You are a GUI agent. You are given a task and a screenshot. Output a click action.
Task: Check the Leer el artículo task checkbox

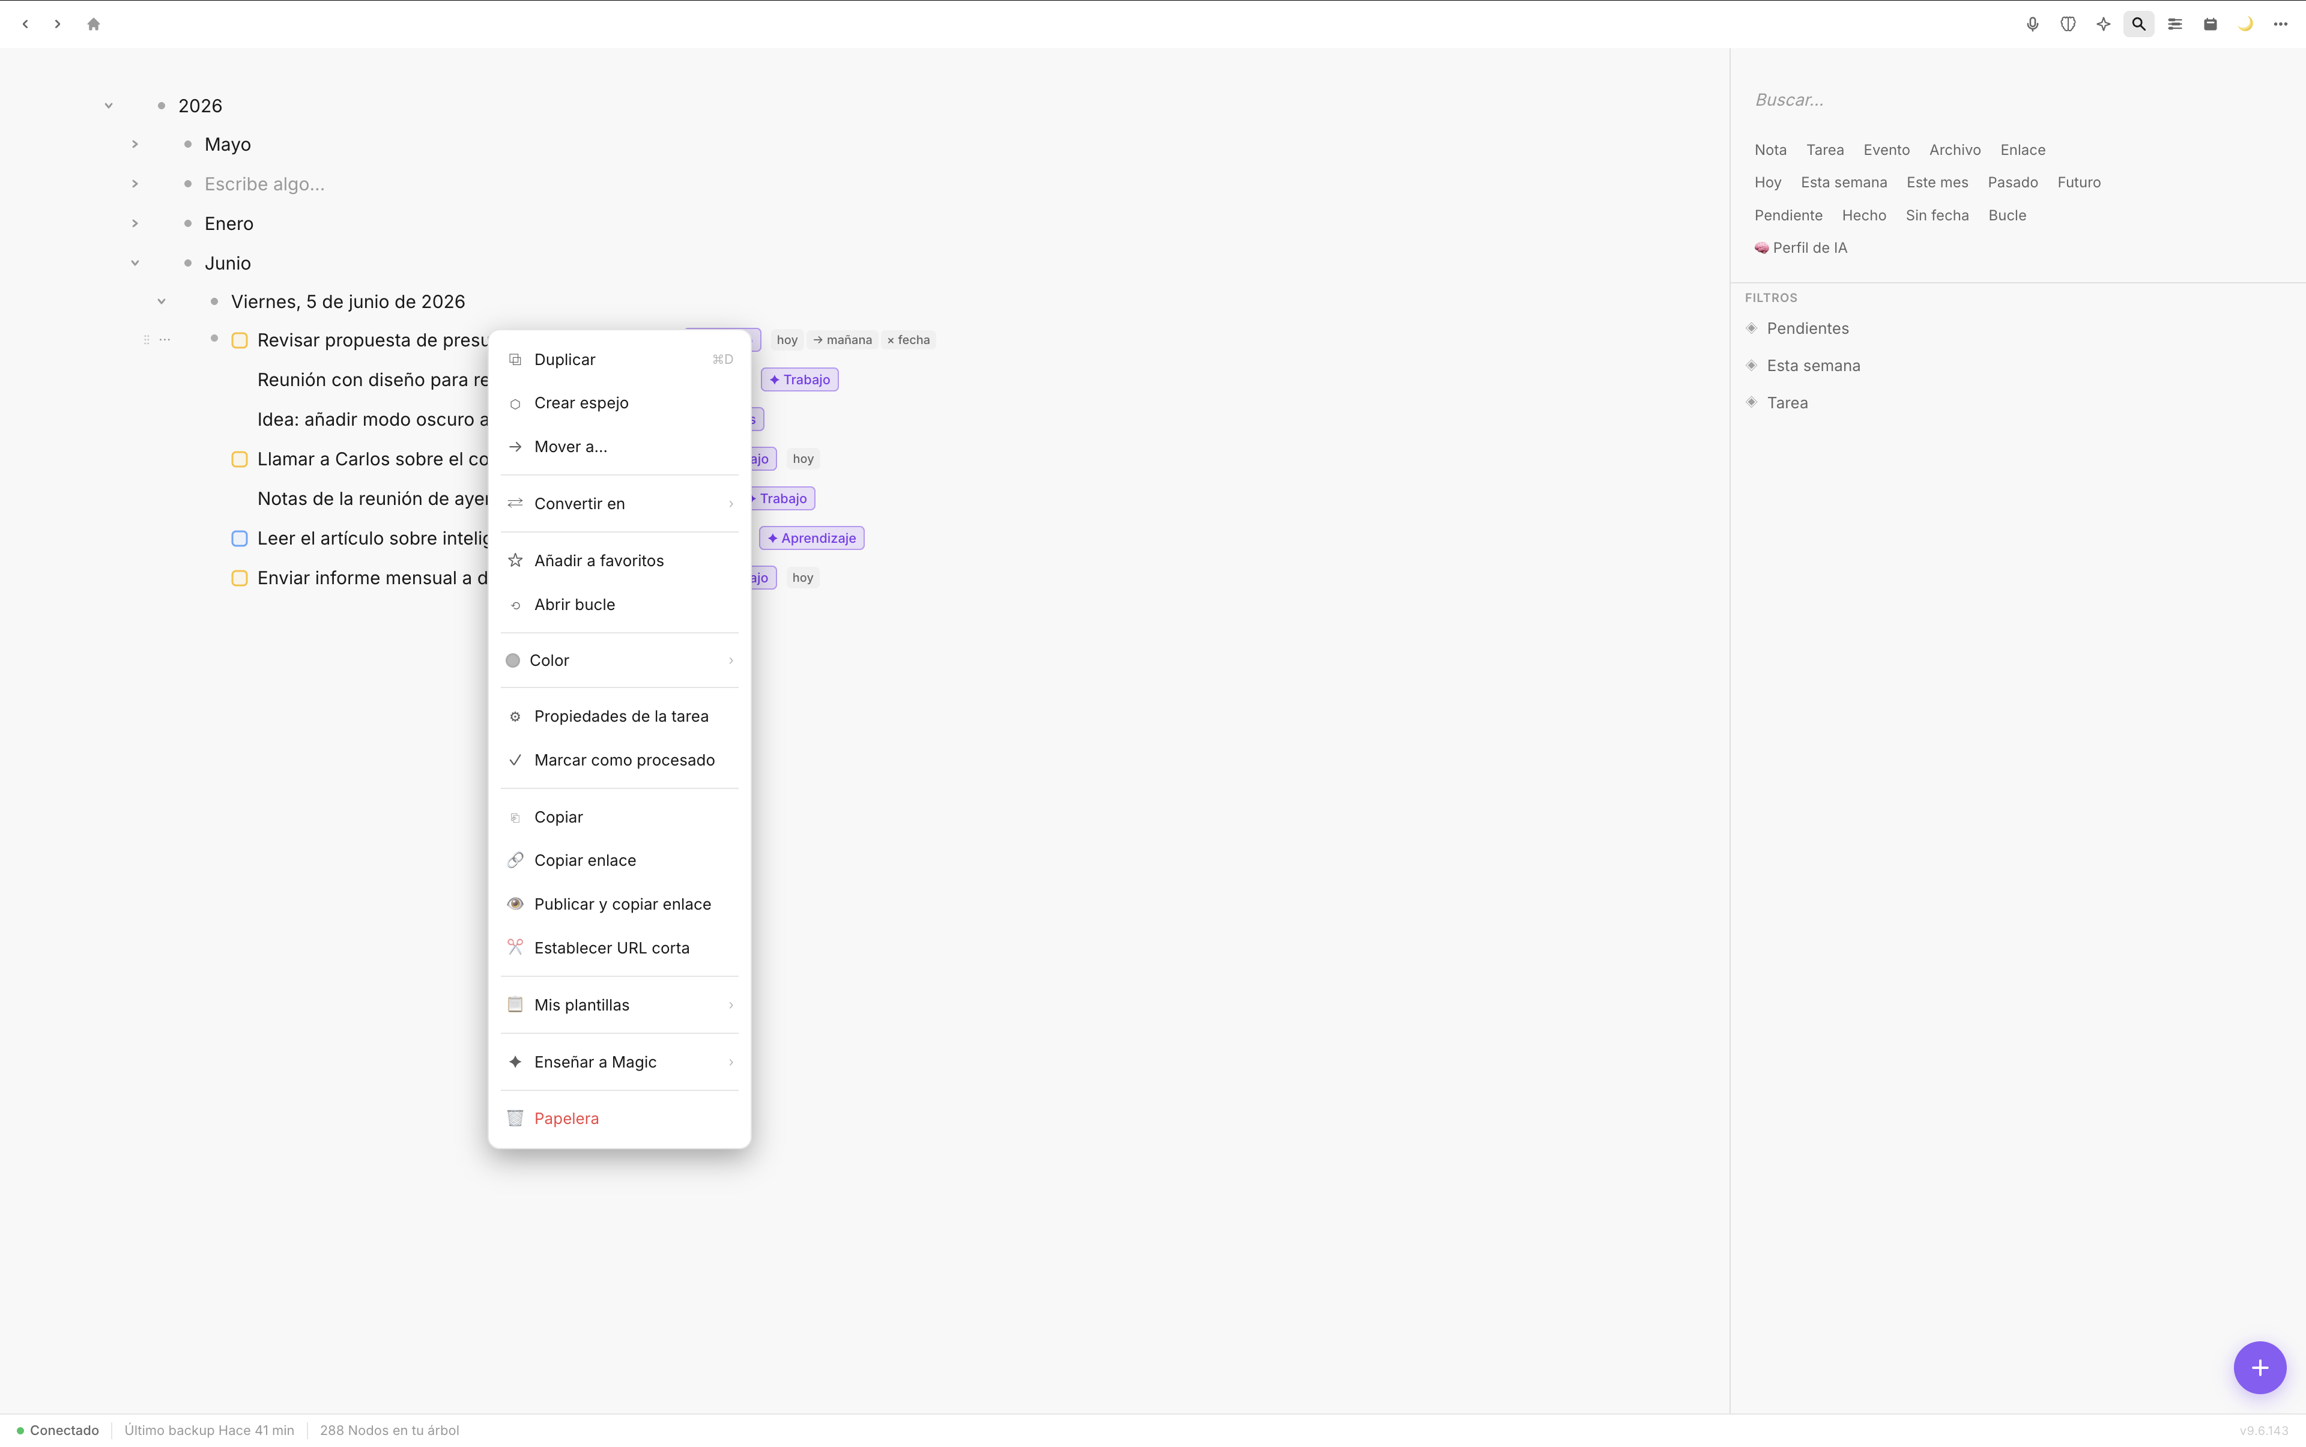(240, 539)
